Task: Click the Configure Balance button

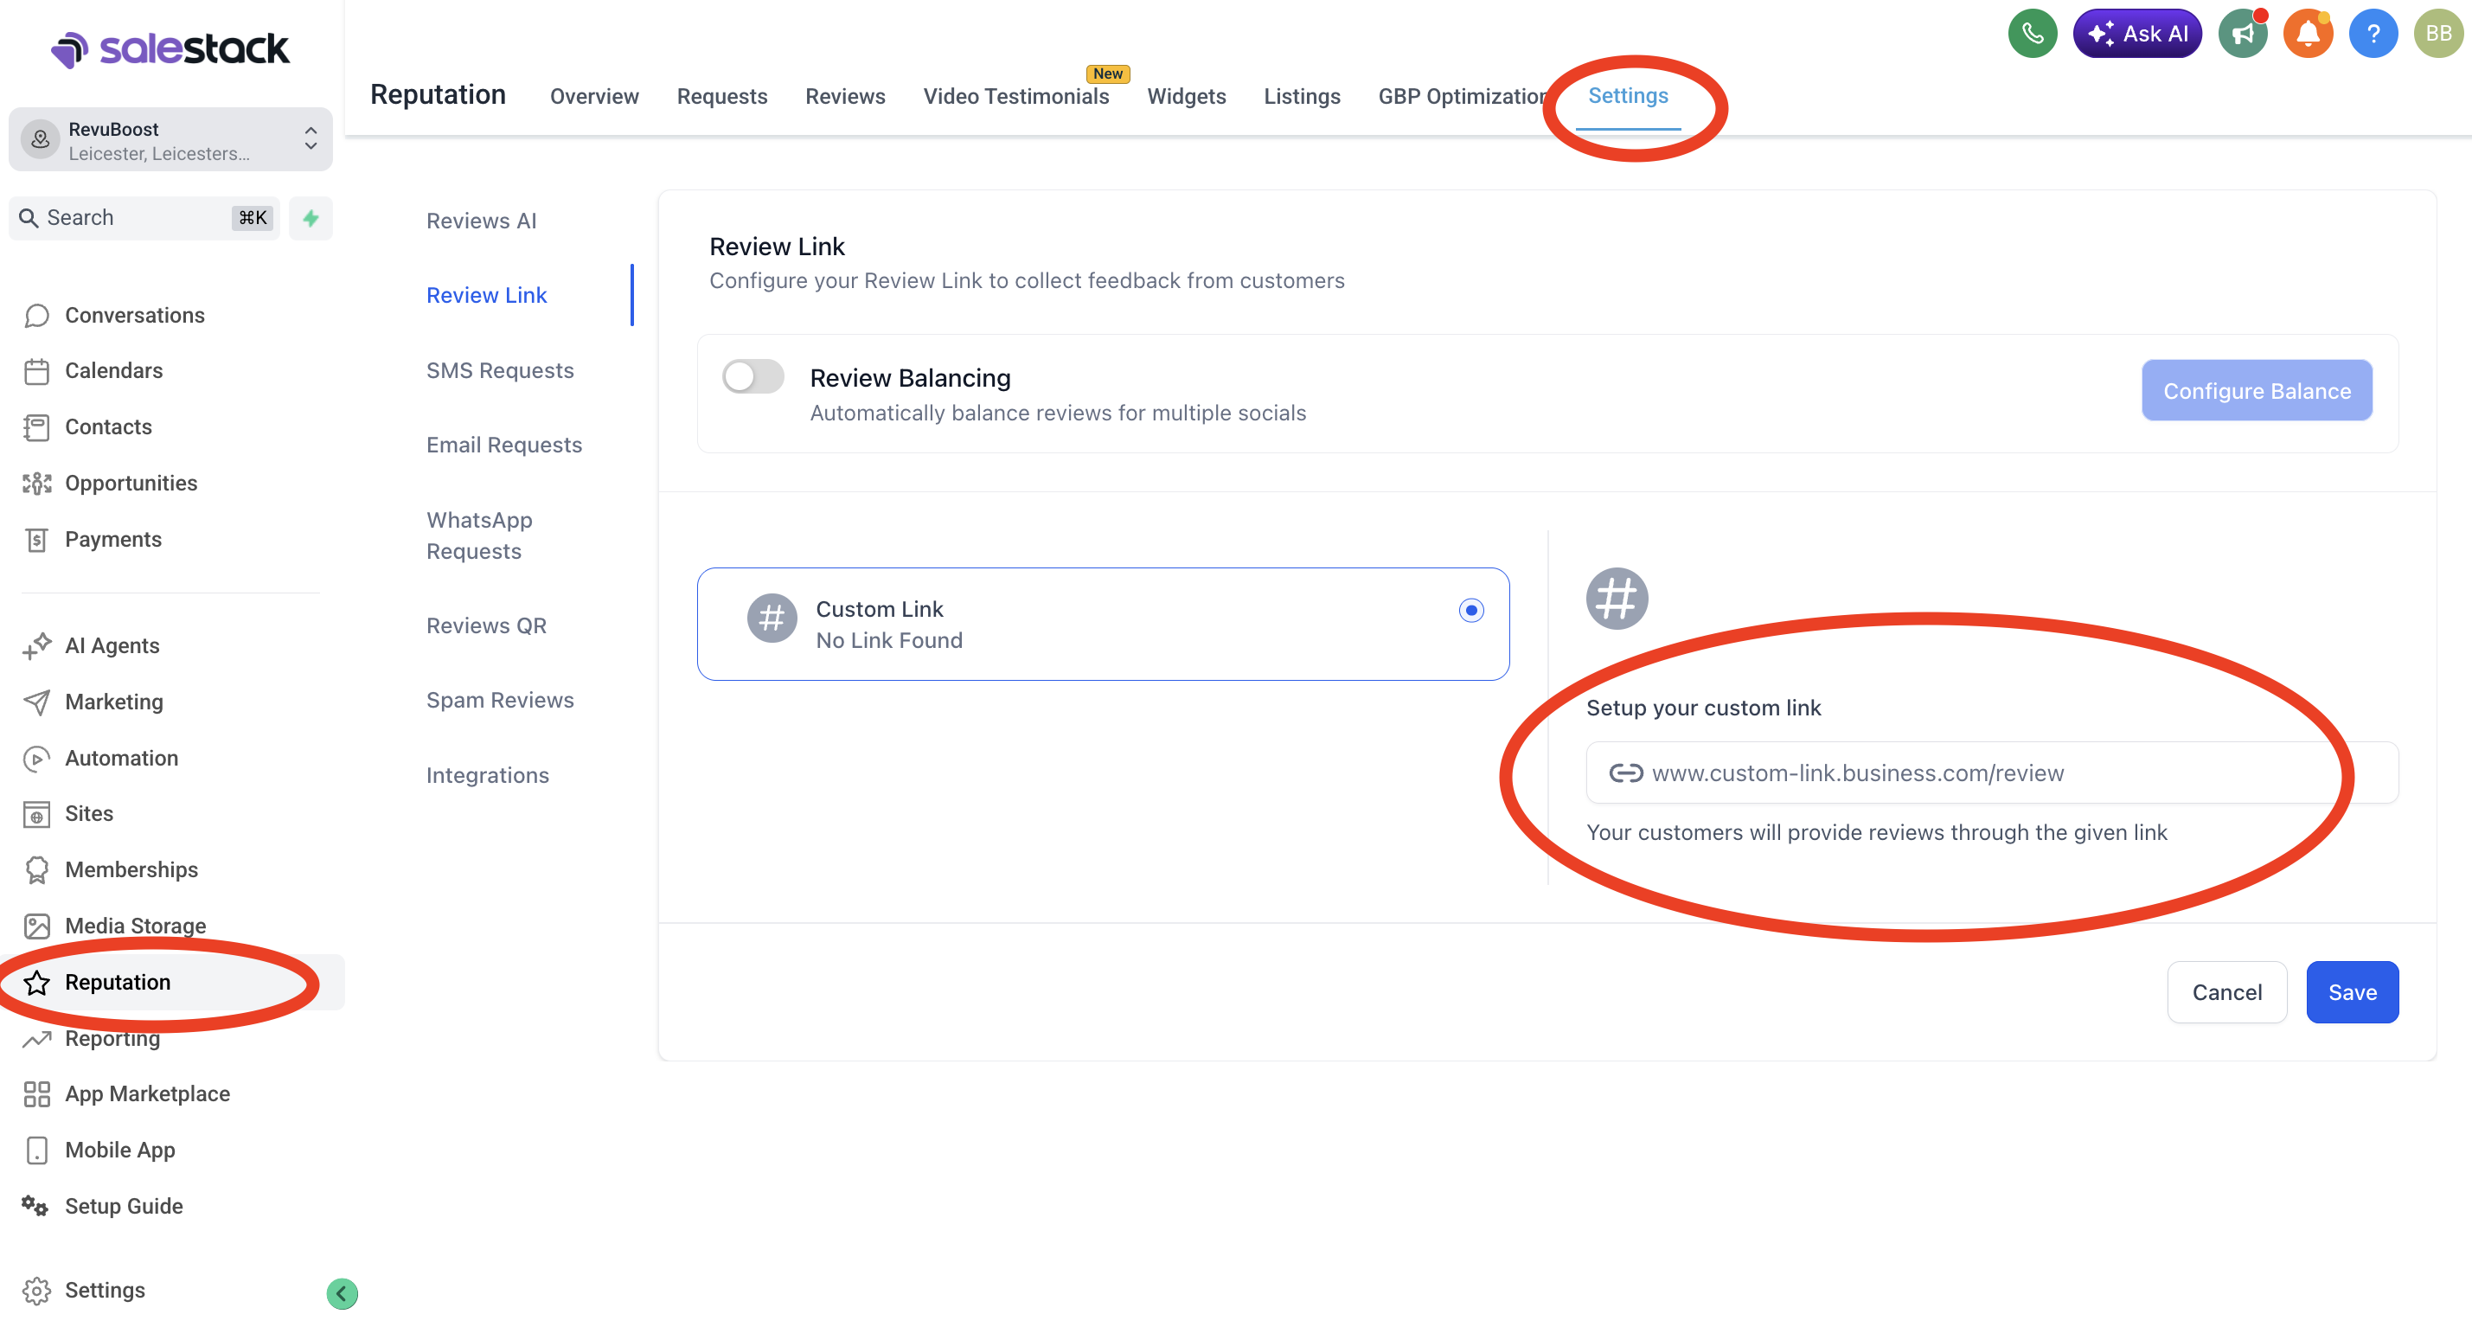Action: click(x=2256, y=390)
